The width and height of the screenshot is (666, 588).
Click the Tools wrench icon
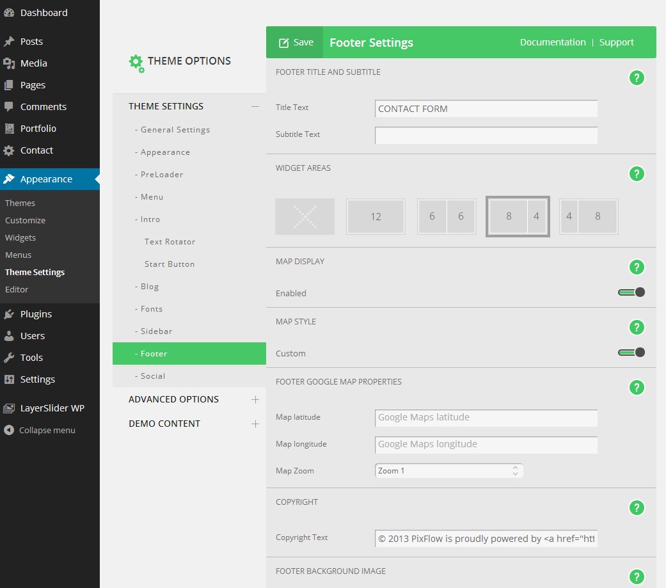pyautogui.click(x=9, y=358)
